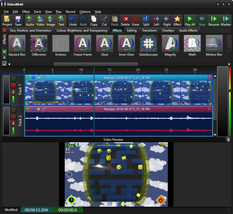
Task: Split the clip at the playhead
Action: tap(146, 21)
